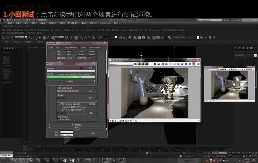The image size is (258, 163).
Task: Click the Devices button next to the device field
Action: [x=91, y=113]
